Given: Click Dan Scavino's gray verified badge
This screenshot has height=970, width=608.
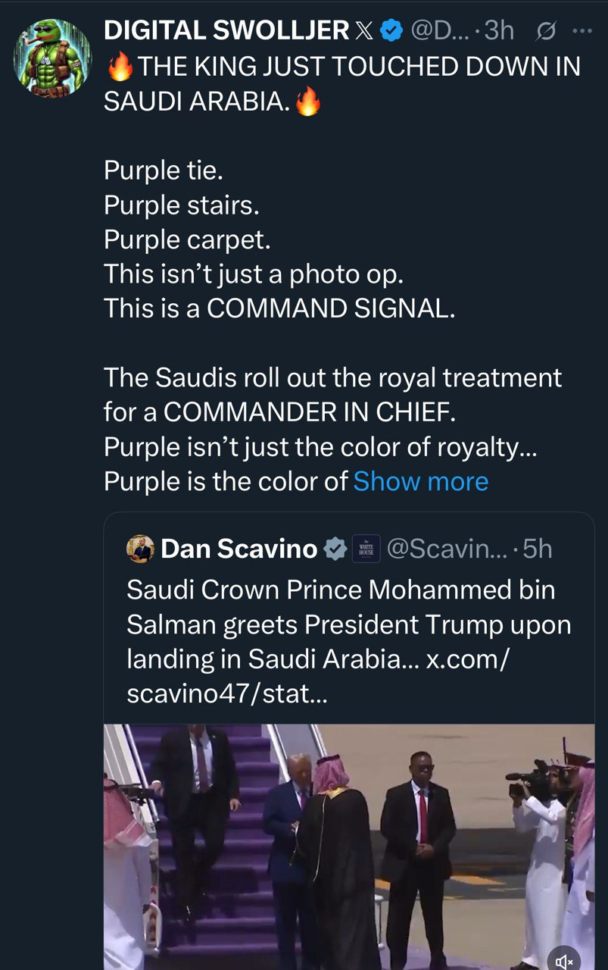Looking at the screenshot, I should (x=335, y=549).
